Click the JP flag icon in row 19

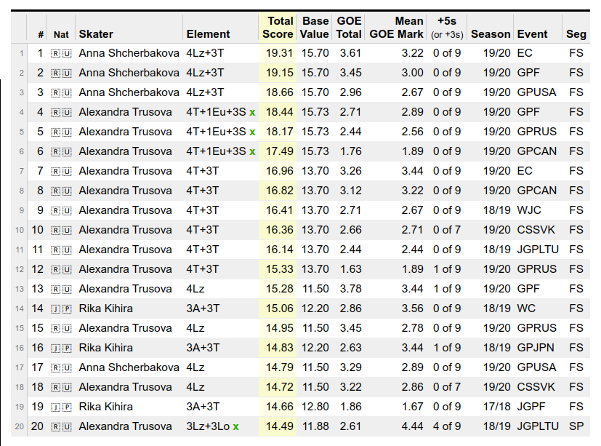[x=61, y=407]
